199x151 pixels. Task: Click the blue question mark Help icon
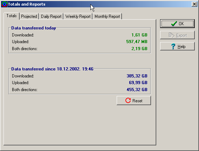(173, 47)
